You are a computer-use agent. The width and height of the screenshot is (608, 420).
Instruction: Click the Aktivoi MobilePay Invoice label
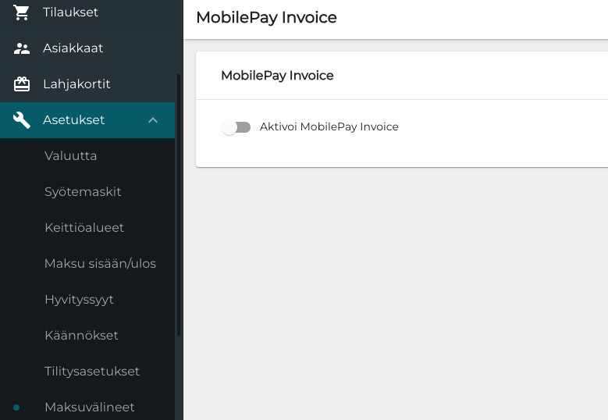pyautogui.click(x=329, y=126)
